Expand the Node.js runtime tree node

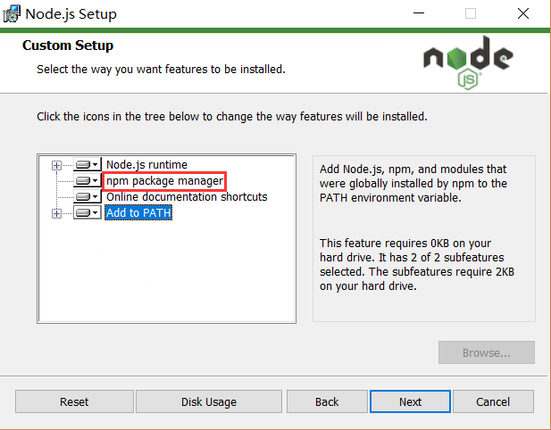(56, 165)
